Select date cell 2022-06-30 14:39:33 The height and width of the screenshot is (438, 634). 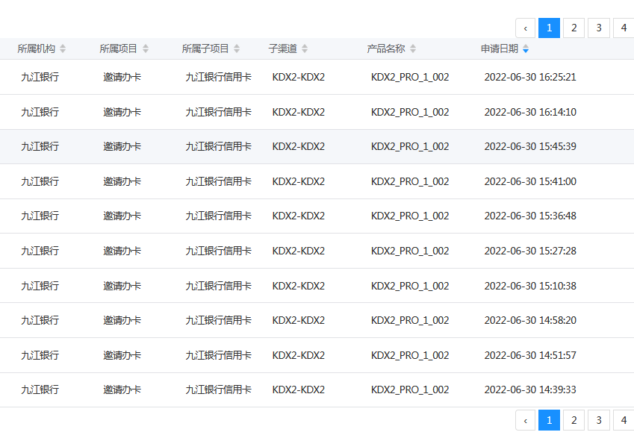[x=530, y=389]
